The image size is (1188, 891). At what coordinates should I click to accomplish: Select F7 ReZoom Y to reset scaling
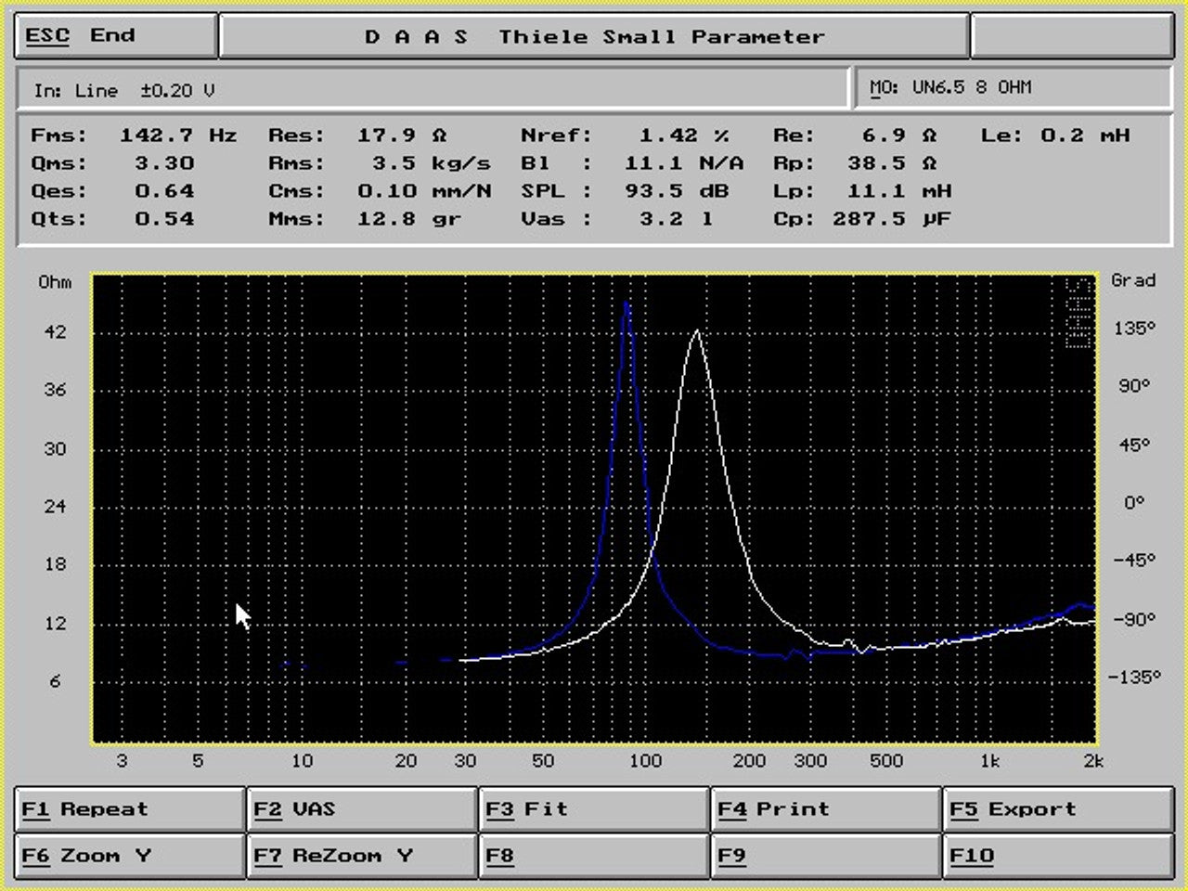point(361,855)
